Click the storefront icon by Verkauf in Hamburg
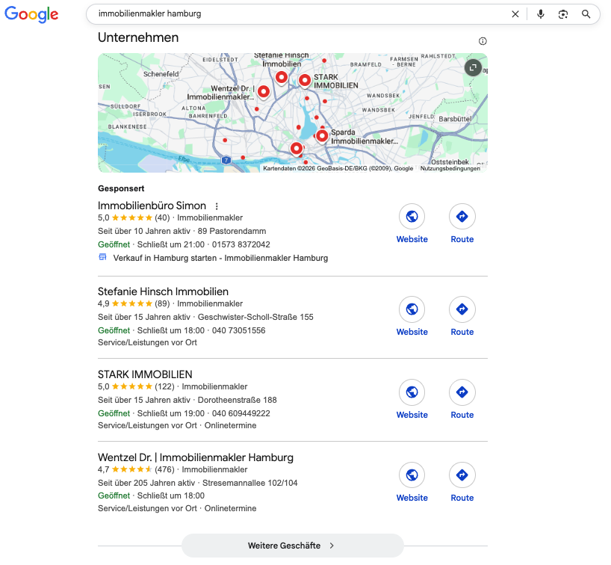The width and height of the screenshot is (611, 565). click(102, 257)
